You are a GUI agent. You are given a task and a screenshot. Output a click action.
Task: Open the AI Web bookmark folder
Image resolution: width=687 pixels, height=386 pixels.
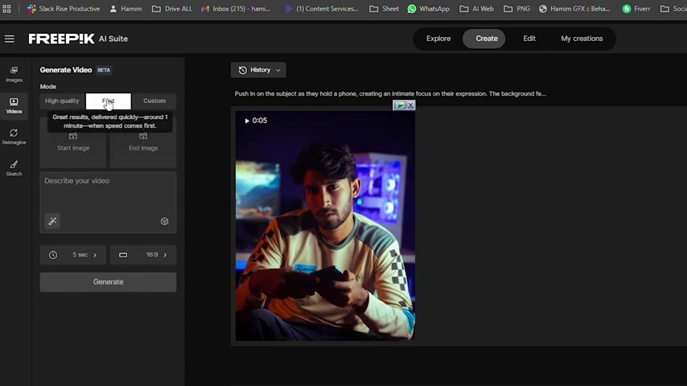click(x=477, y=9)
